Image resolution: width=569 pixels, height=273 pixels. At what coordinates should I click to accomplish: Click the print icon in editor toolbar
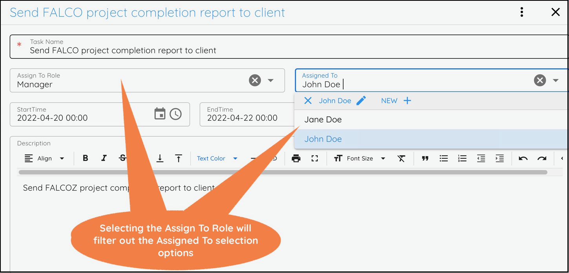coord(296,158)
